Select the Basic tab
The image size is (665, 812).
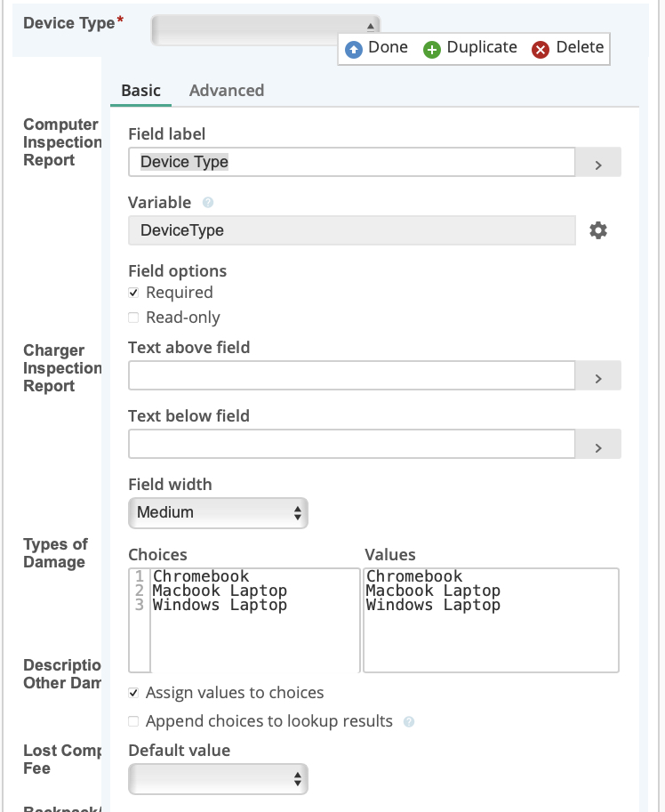pos(140,90)
